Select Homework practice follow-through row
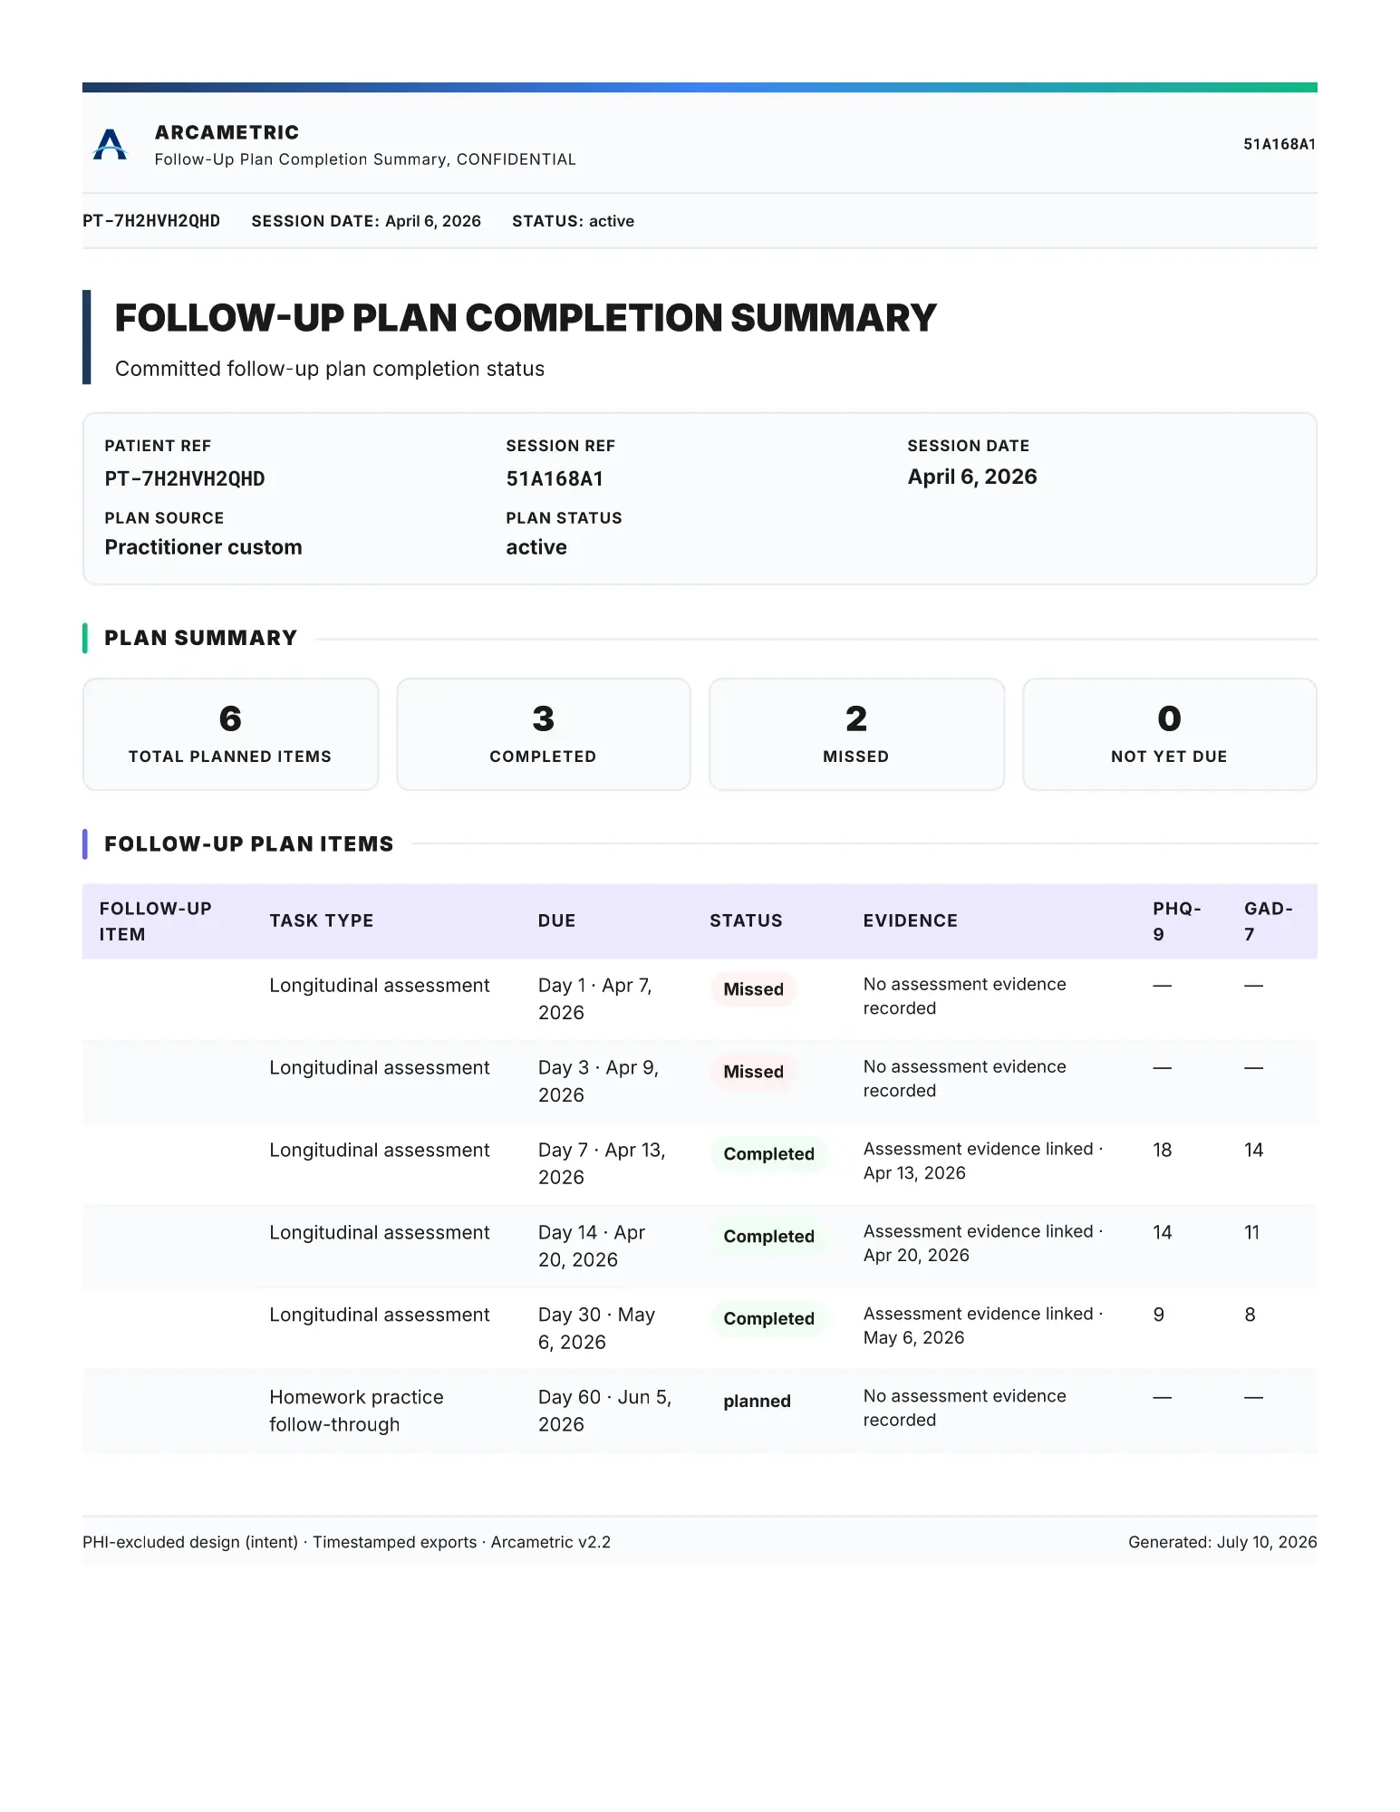This screenshot has width=1400, height=1812. (x=700, y=1411)
